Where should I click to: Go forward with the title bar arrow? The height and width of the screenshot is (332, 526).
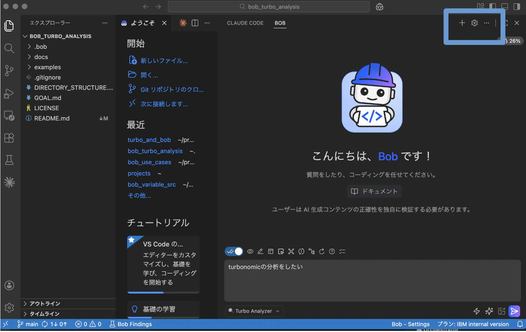click(158, 7)
